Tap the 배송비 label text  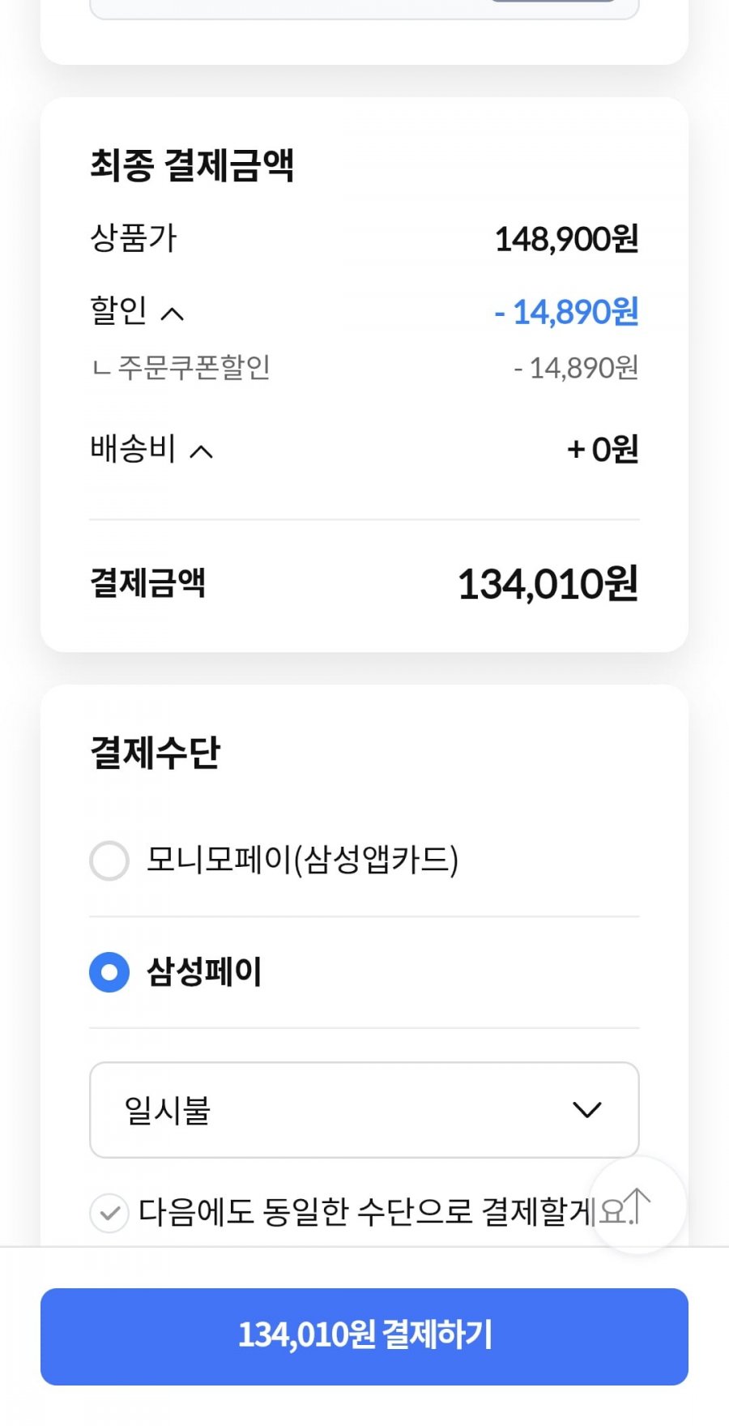133,449
